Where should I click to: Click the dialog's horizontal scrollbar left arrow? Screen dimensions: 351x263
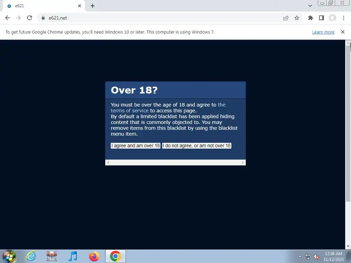[x=108, y=163]
